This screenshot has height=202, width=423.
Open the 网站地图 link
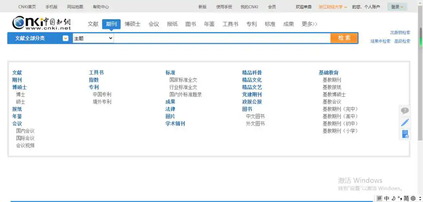75,7
